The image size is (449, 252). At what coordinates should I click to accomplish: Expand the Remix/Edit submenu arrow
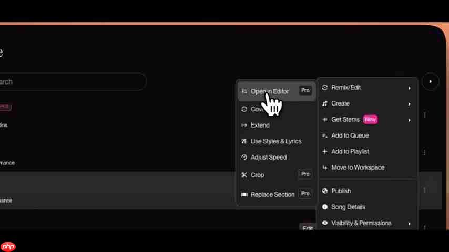point(410,88)
